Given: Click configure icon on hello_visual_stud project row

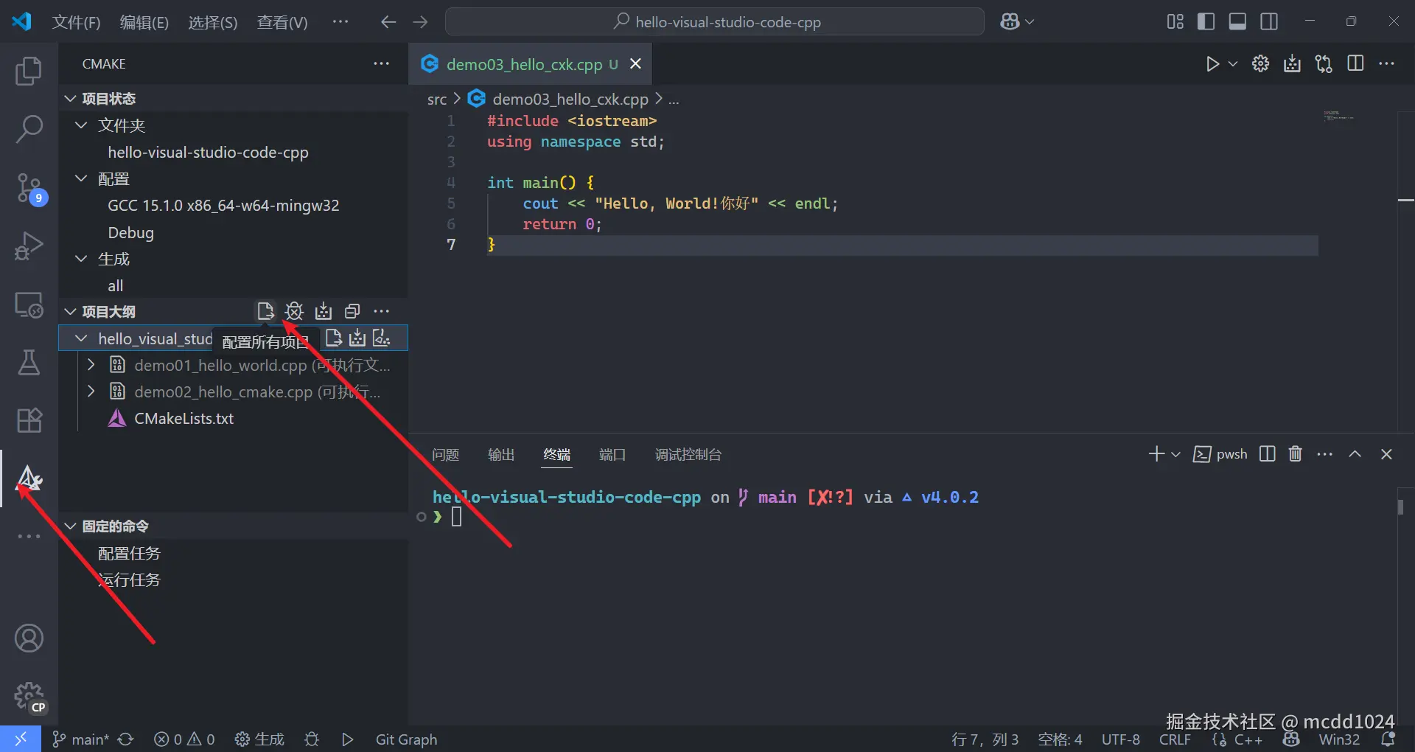Looking at the screenshot, I should (x=334, y=338).
